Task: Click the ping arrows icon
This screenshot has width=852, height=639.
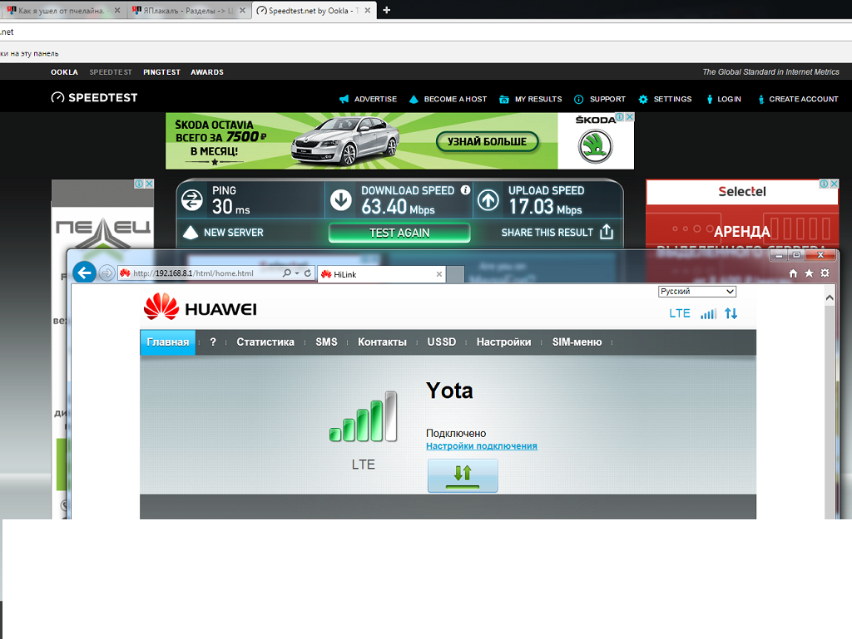Action: coord(192,200)
